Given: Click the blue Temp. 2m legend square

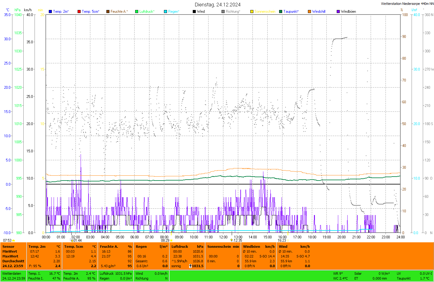Looking at the screenshot, I should coord(50,12).
